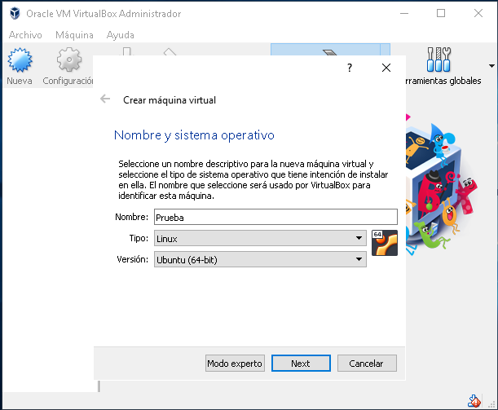The height and width of the screenshot is (410, 498).
Task: Maximize the VirtualBox Administrador window
Action: 441,13
